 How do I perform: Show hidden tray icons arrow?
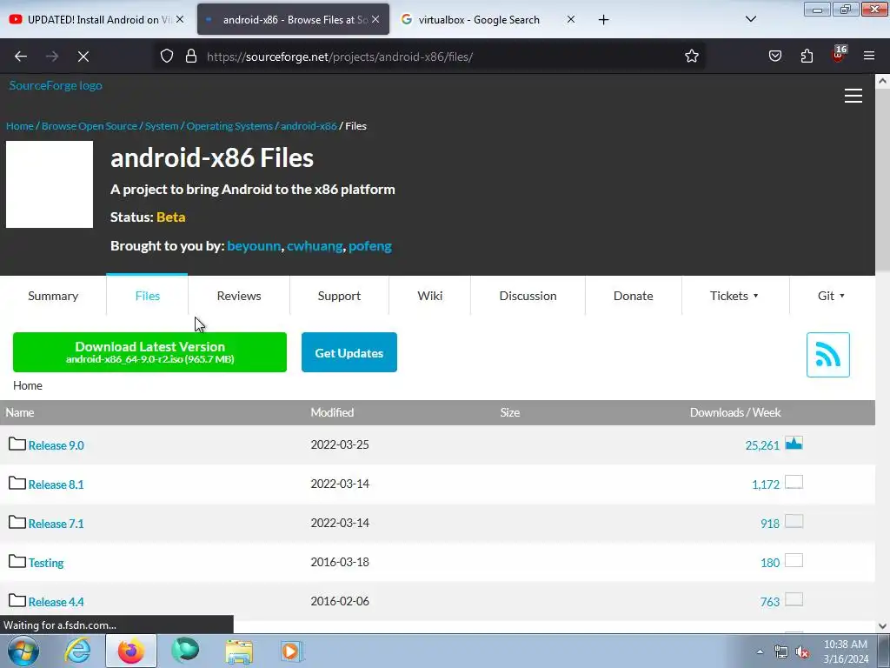[x=760, y=652]
